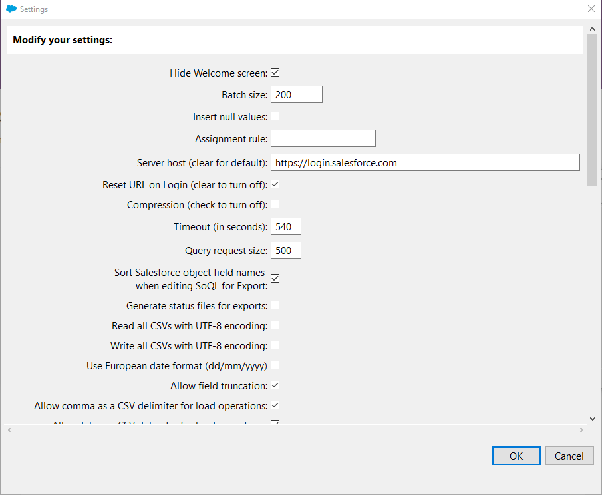
Task: Disable Allow field truncation checkbox
Action: pyautogui.click(x=275, y=385)
